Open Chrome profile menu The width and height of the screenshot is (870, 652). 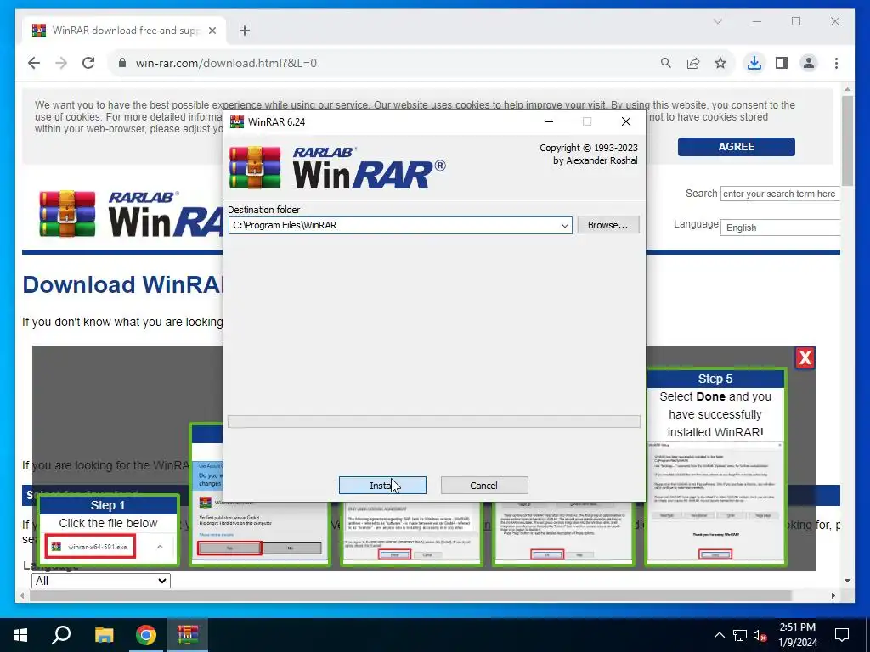(x=809, y=63)
